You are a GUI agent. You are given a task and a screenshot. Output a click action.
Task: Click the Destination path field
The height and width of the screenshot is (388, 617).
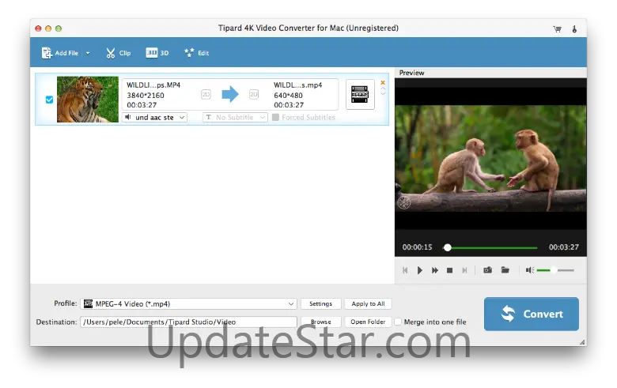coord(188,322)
